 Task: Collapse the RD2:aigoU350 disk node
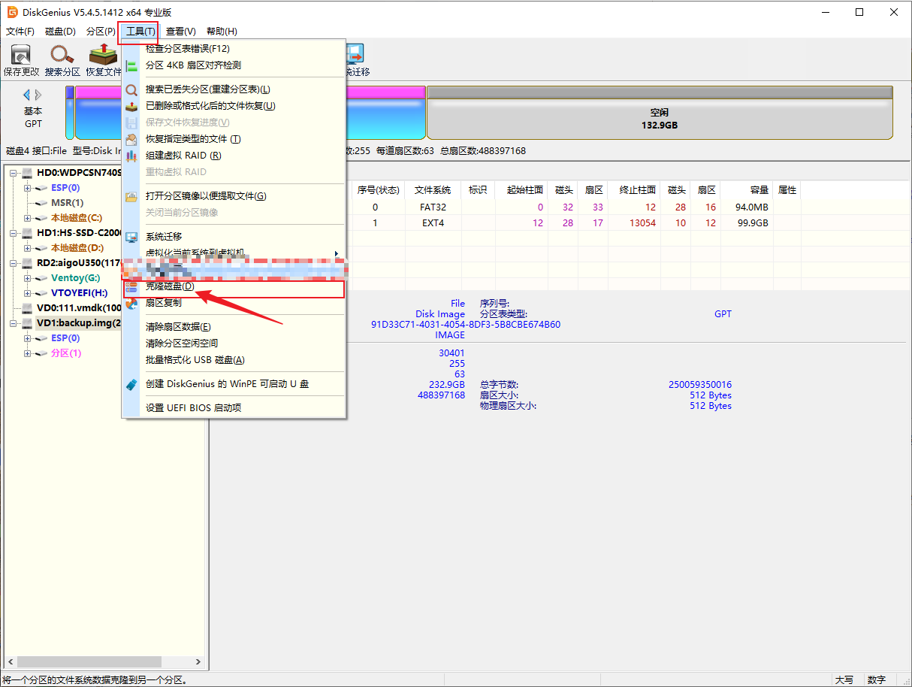point(14,263)
